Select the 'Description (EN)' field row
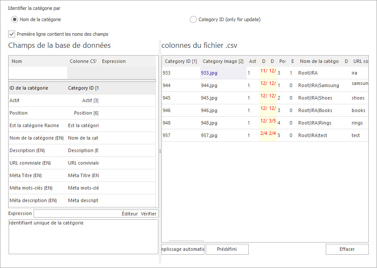This screenshot has width=377, height=268. (82, 150)
